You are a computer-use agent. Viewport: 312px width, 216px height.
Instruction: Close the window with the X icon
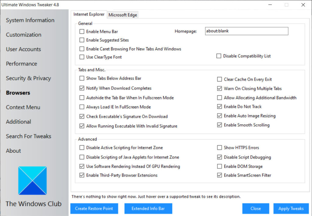pos(303,5)
